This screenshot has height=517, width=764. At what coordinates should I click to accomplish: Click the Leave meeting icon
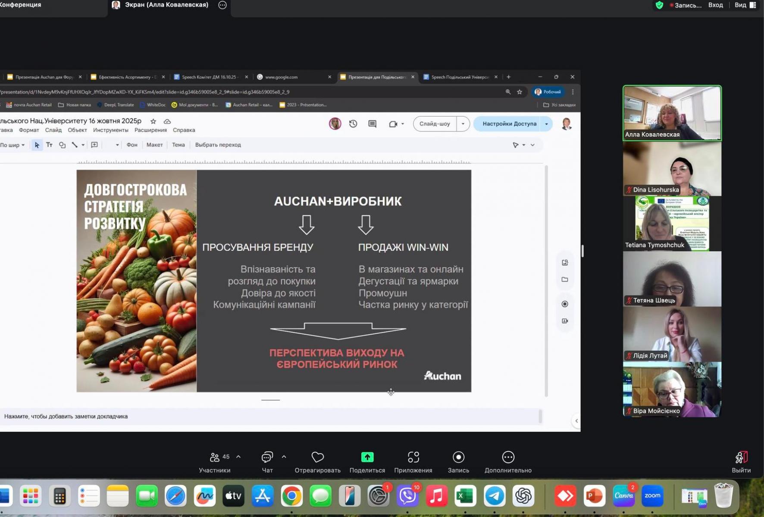[x=741, y=458]
